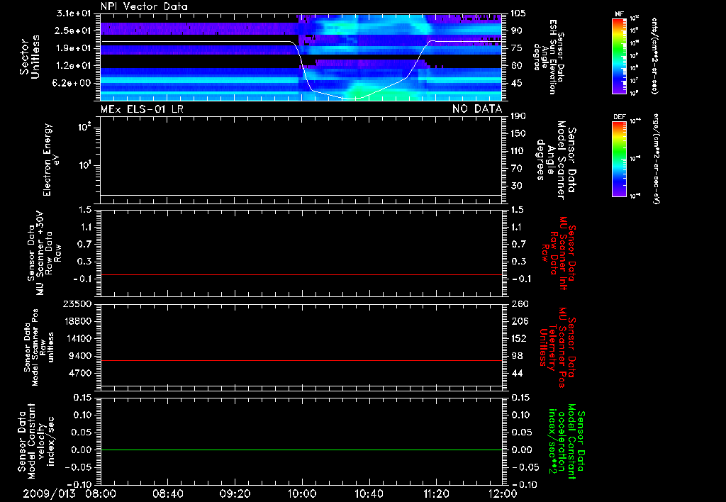Click the green line in velocity panel
Viewport: 726px width, 502px height.
(301, 450)
